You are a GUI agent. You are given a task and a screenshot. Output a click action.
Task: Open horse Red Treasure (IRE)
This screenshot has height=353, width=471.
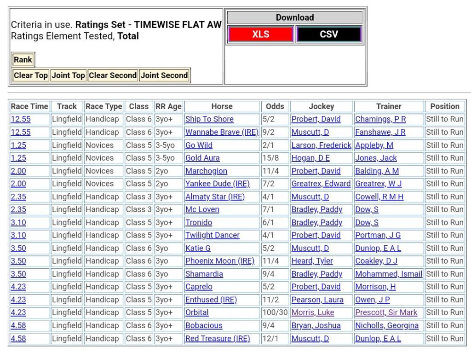pyautogui.click(x=218, y=338)
